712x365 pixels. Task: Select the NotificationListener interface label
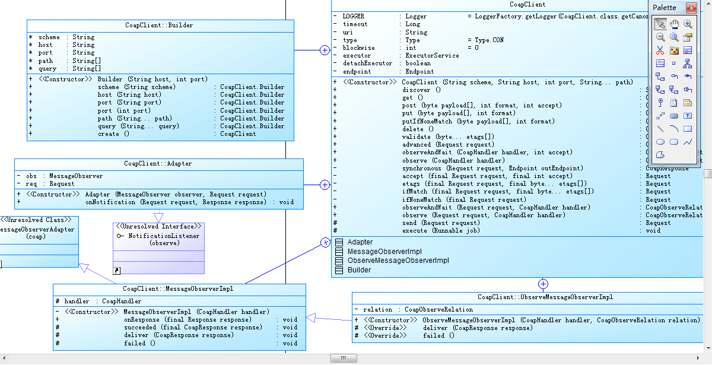point(163,236)
